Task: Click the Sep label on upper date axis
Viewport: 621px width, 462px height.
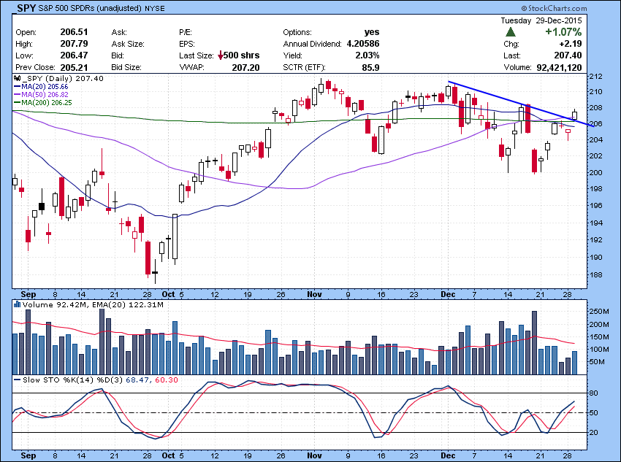Action: click(28, 294)
